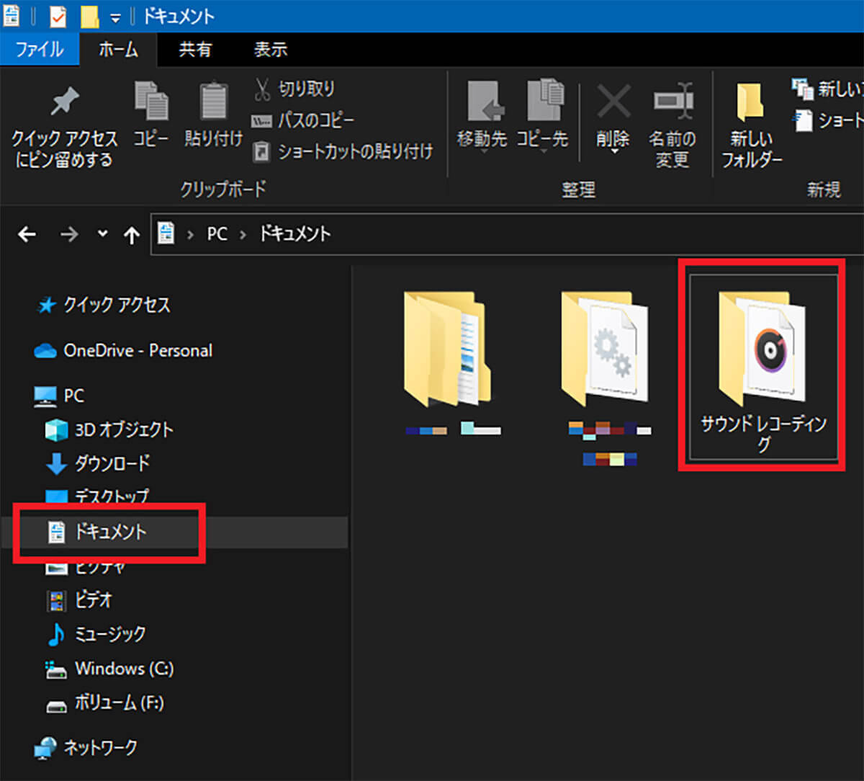Open Downloads in navigation pane
The height and width of the screenshot is (781, 864).
coord(98,463)
